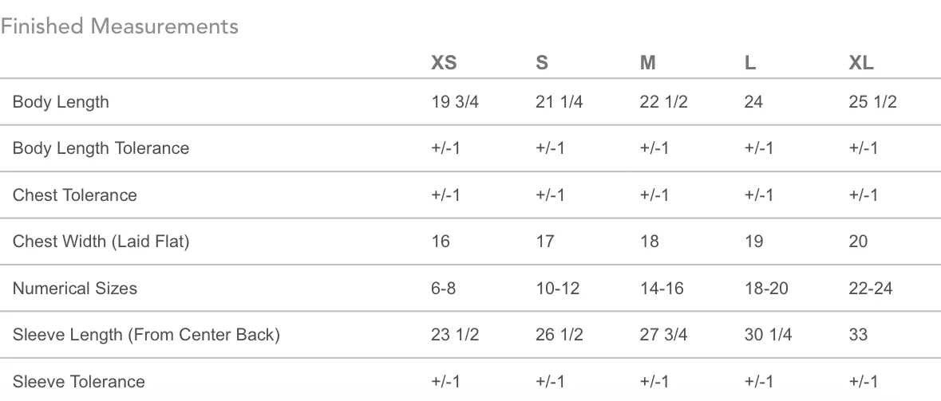
Task: Click Sleeve Length (From Center Back) label
Action: (146, 335)
